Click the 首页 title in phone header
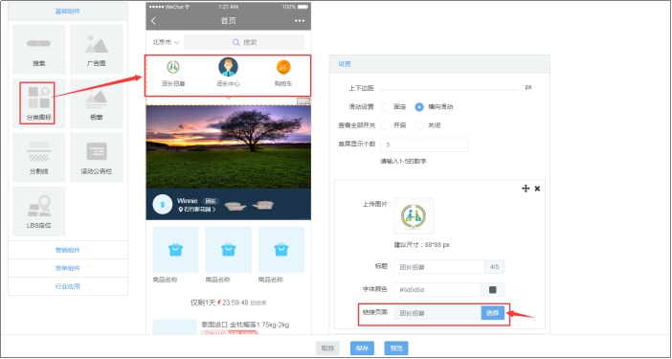 (x=229, y=21)
